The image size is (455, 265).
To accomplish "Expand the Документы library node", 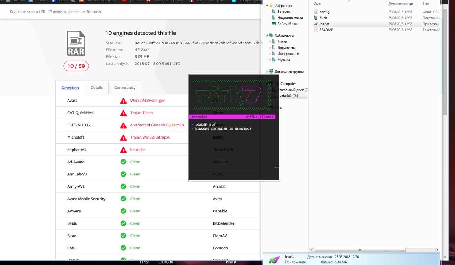I will (270, 48).
